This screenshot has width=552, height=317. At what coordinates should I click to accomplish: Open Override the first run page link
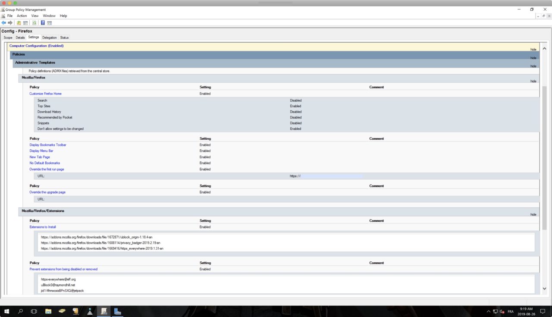coord(47,169)
